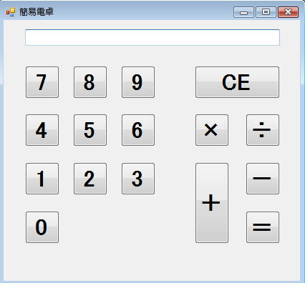Click the 簡易電卓 title text

(x=37, y=12)
